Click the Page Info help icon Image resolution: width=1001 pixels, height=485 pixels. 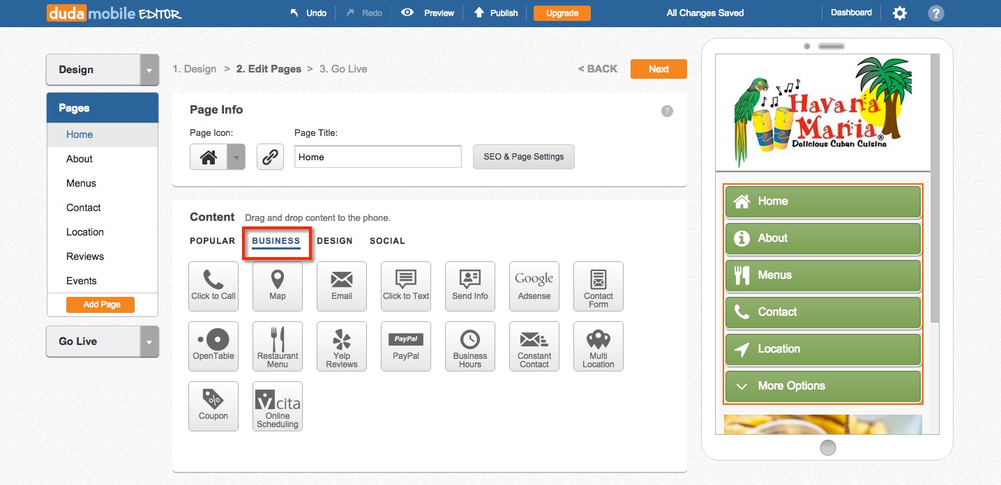(x=667, y=111)
